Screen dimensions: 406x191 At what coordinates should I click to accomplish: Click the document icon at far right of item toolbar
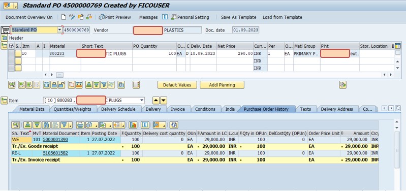343,85
